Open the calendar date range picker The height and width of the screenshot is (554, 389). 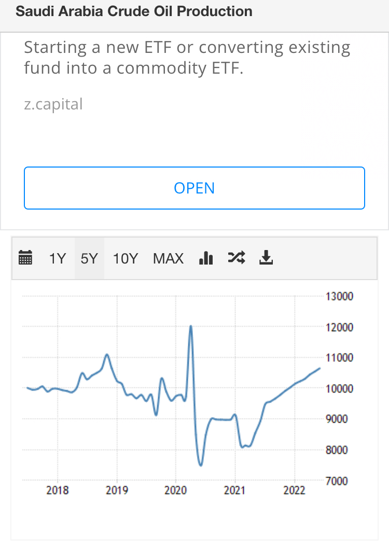point(25,258)
